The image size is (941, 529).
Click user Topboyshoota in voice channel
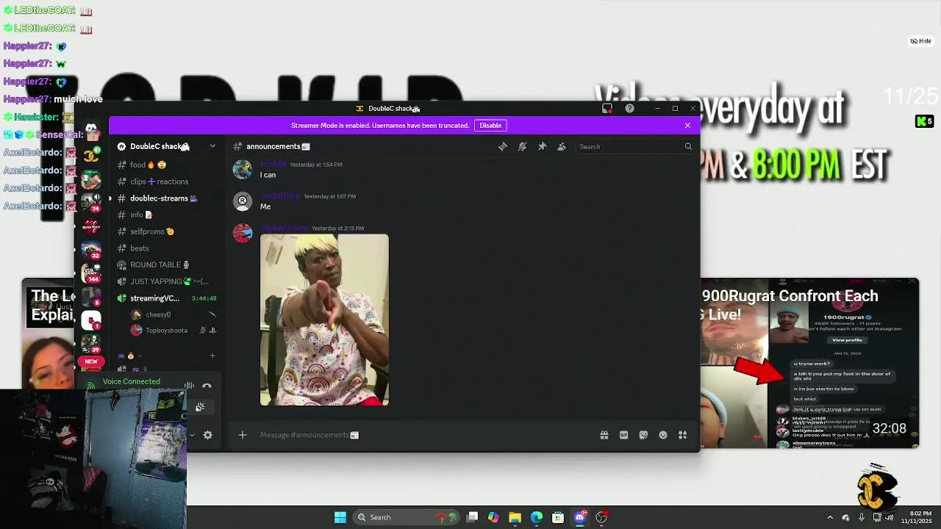tap(173, 331)
